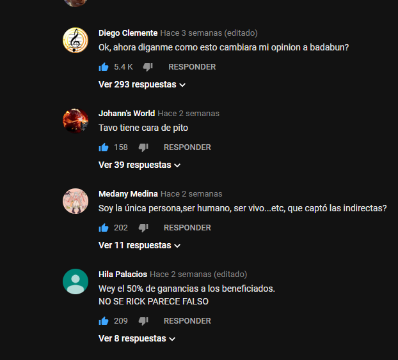
Task: Reply to Medany Medina's comment
Action: pos(187,228)
